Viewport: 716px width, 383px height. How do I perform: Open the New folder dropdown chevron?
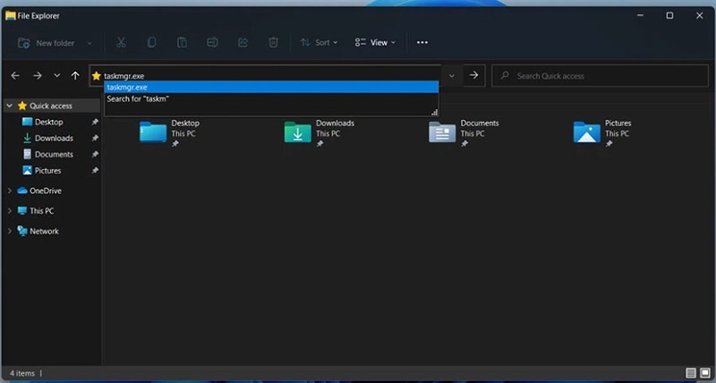coord(89,43)
